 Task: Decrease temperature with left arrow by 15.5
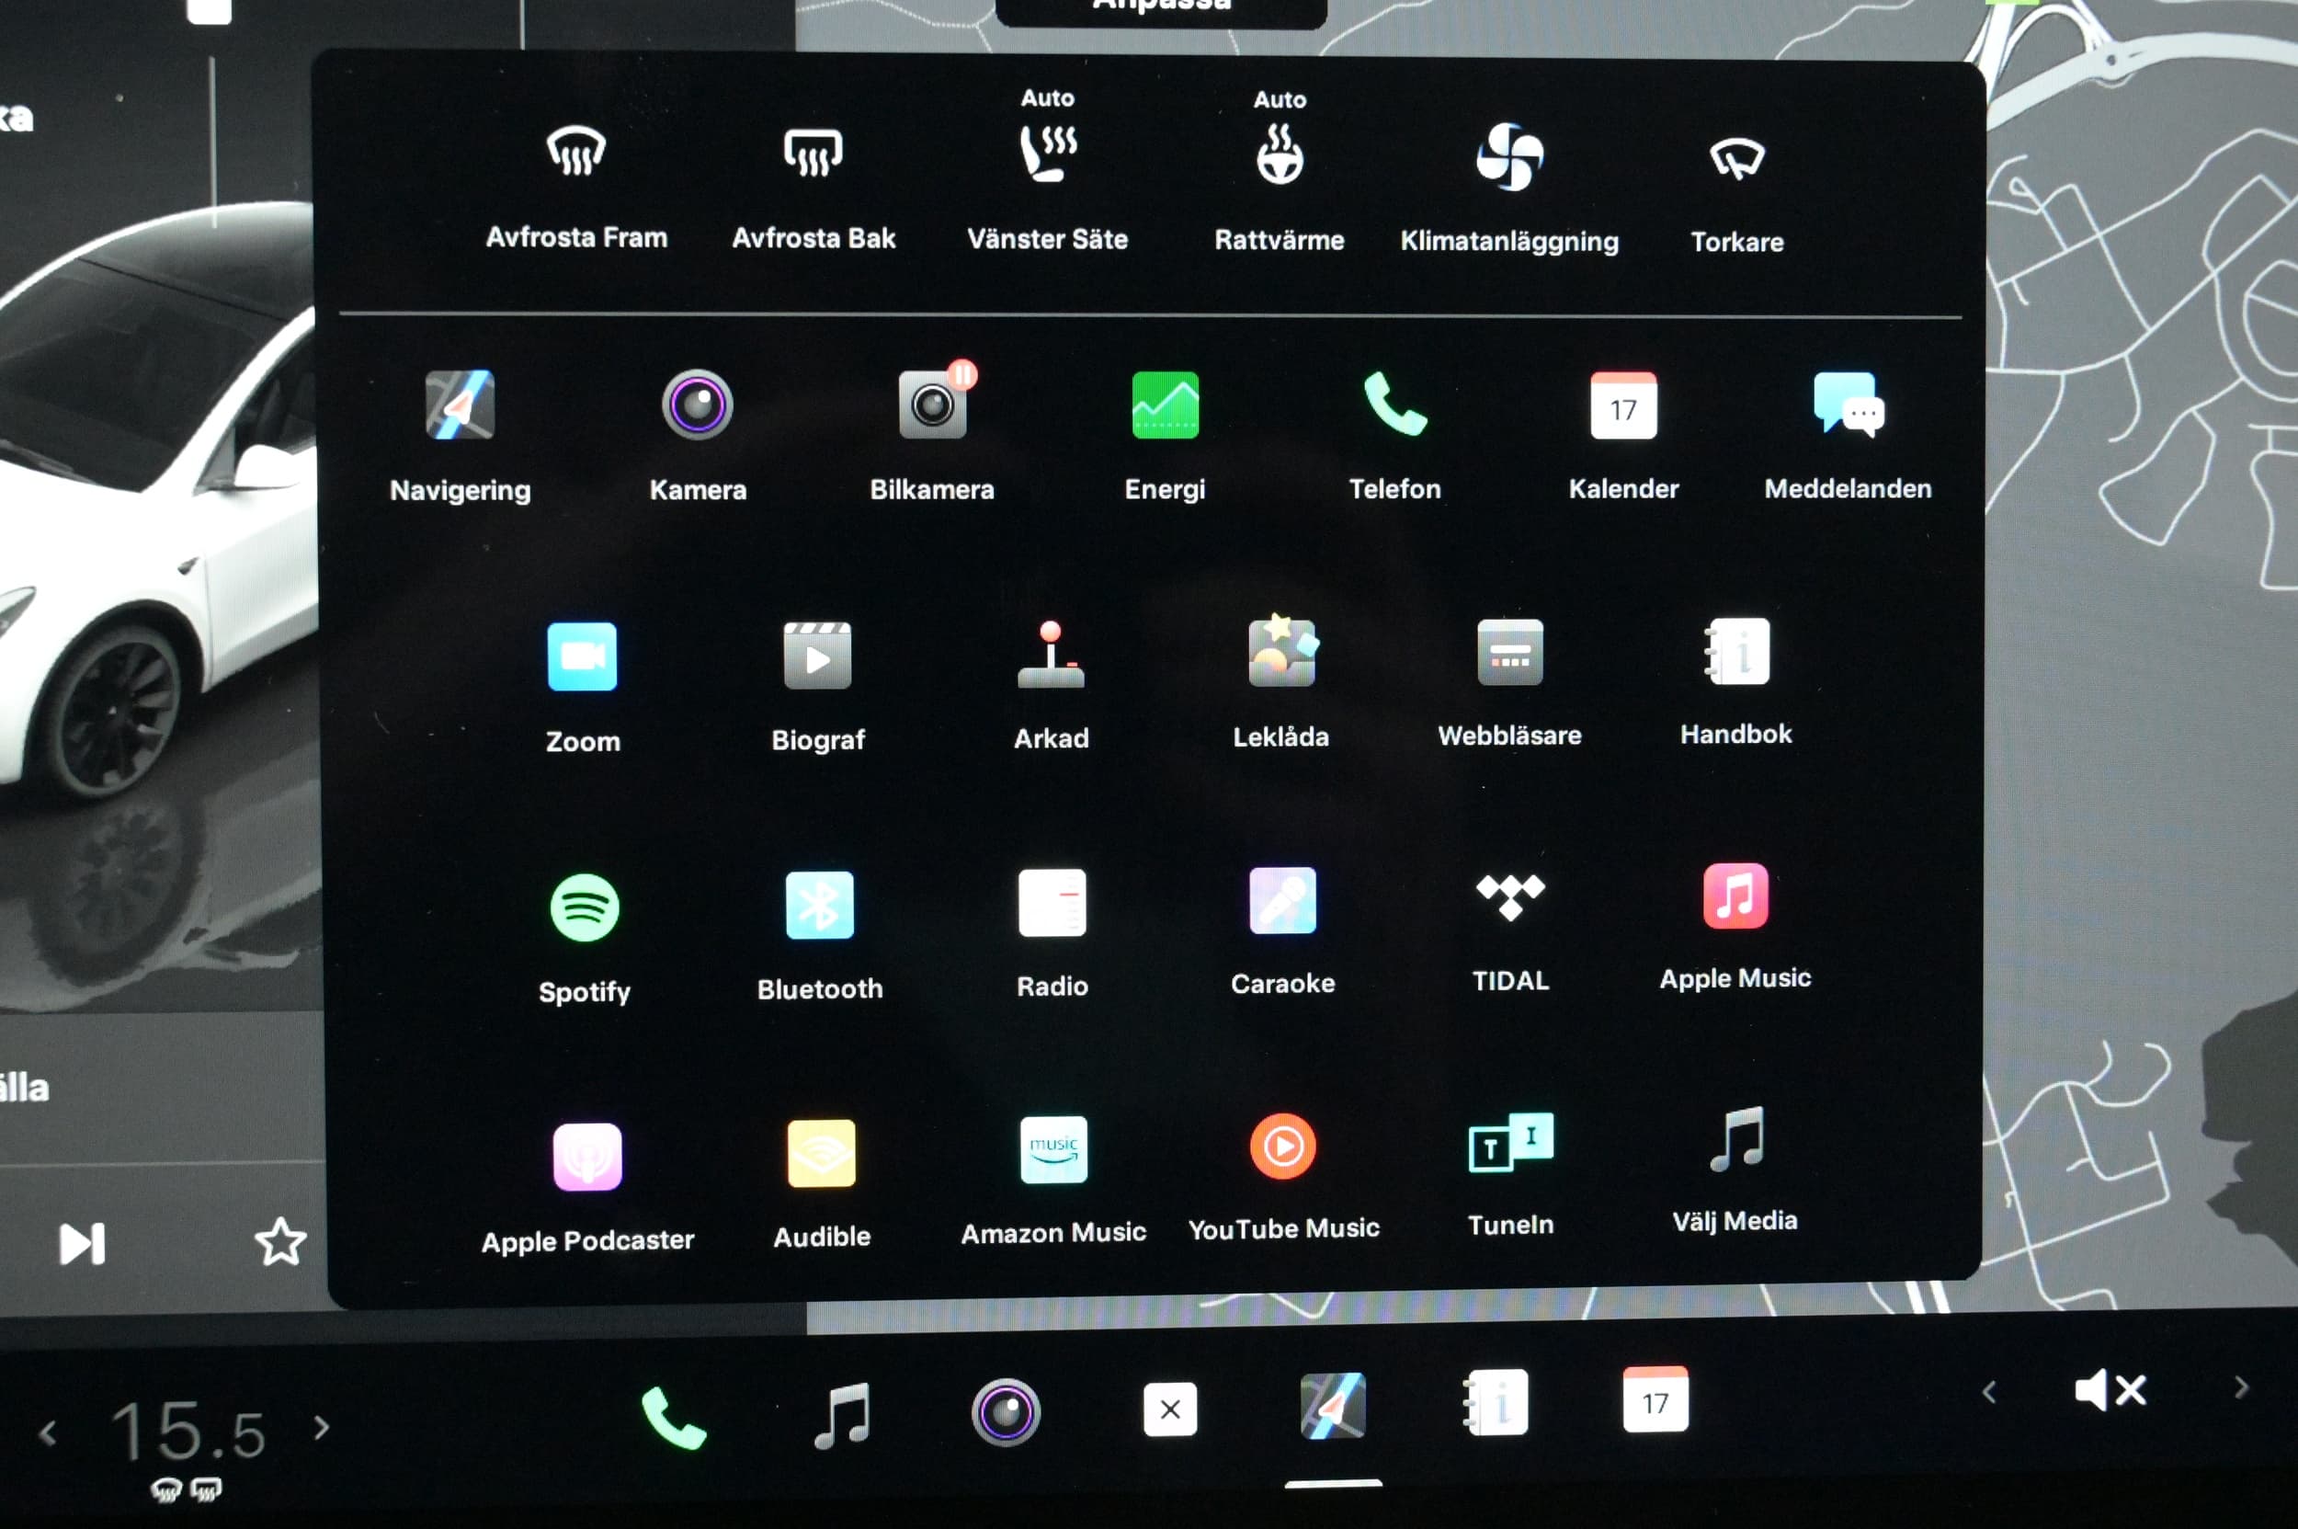pyautogui.click(x=47, y=1434)
